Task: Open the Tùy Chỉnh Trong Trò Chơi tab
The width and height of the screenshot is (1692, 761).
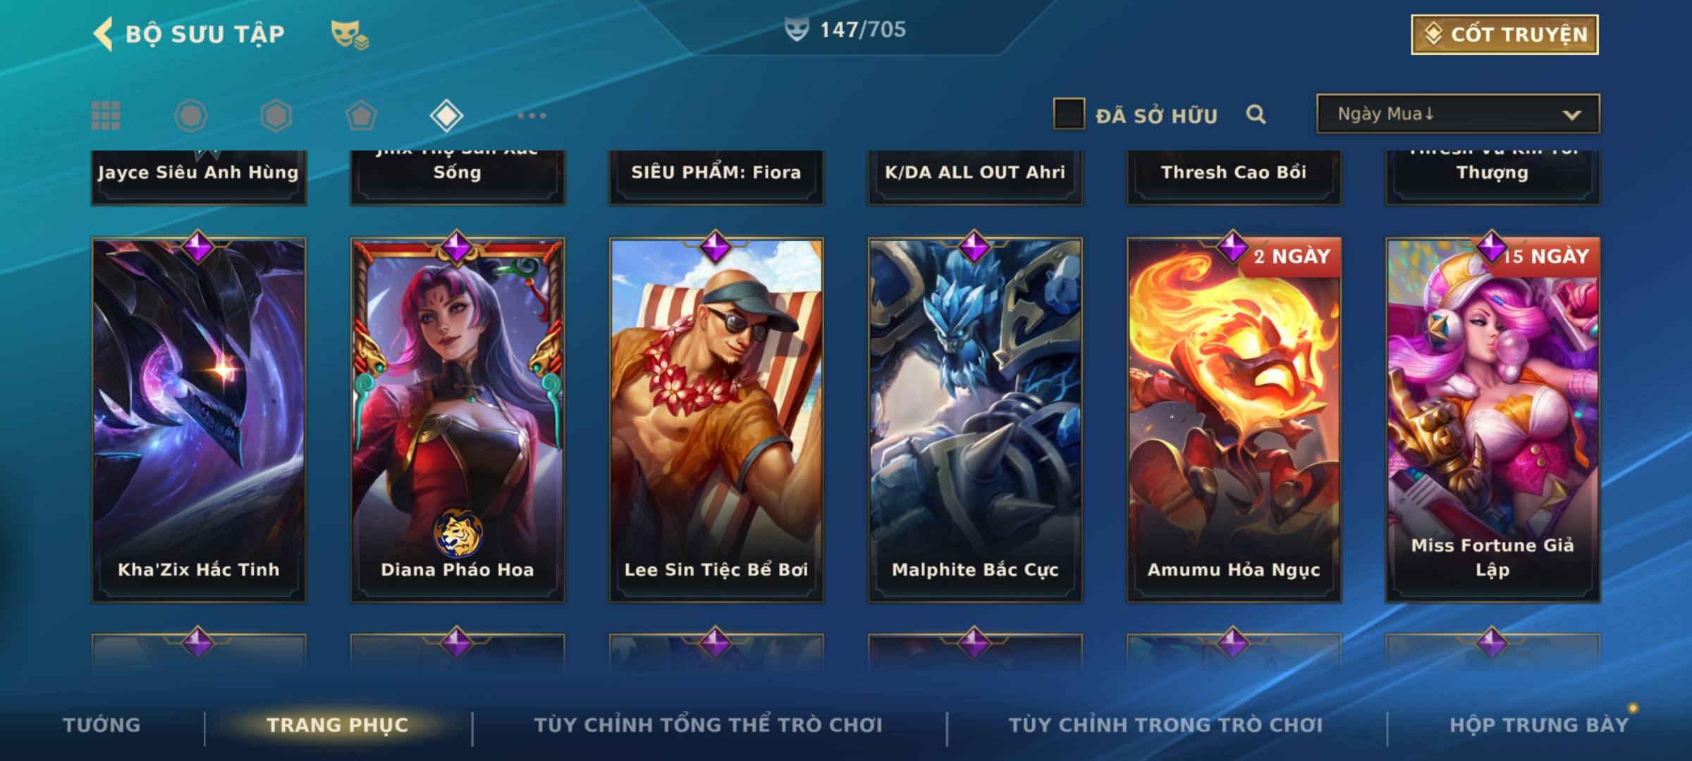Action: point(1165,725)
